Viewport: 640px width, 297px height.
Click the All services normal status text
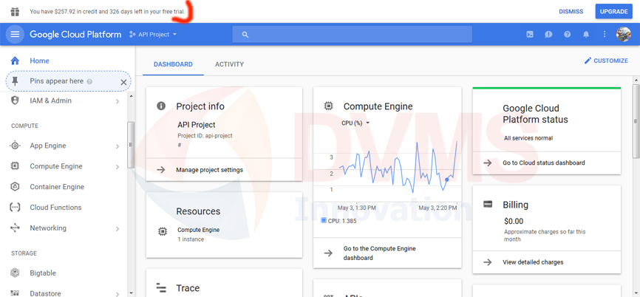point(528,138)
